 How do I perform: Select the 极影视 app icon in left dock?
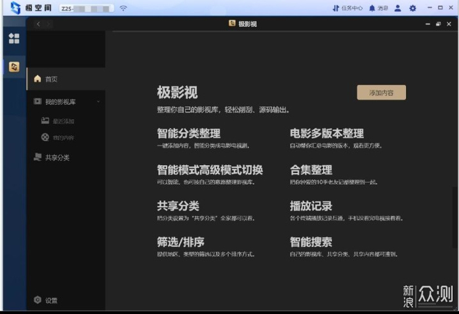point(14,67)
